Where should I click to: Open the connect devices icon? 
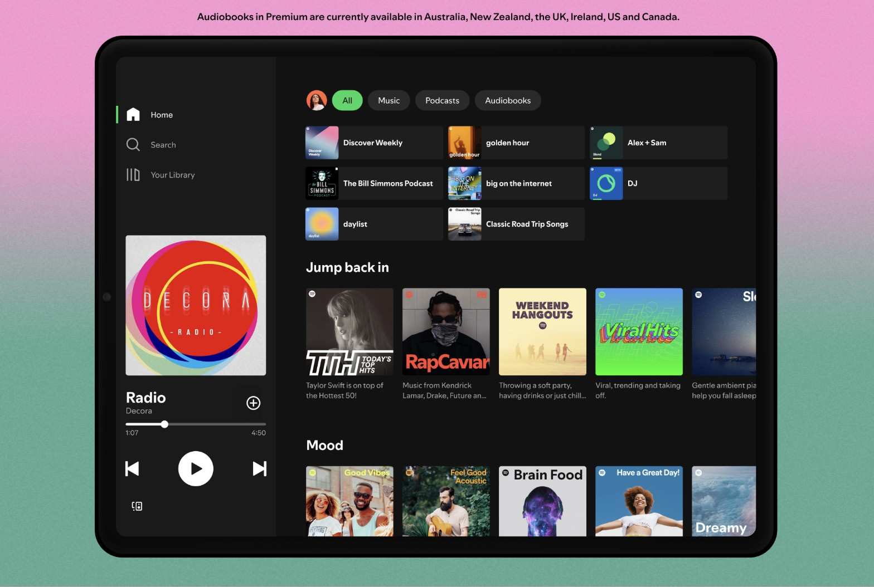(x=137, y=506)
